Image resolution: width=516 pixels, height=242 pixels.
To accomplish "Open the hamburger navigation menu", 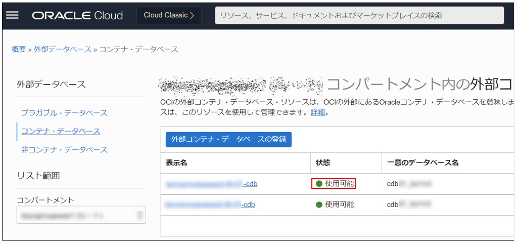I will 12,15.
